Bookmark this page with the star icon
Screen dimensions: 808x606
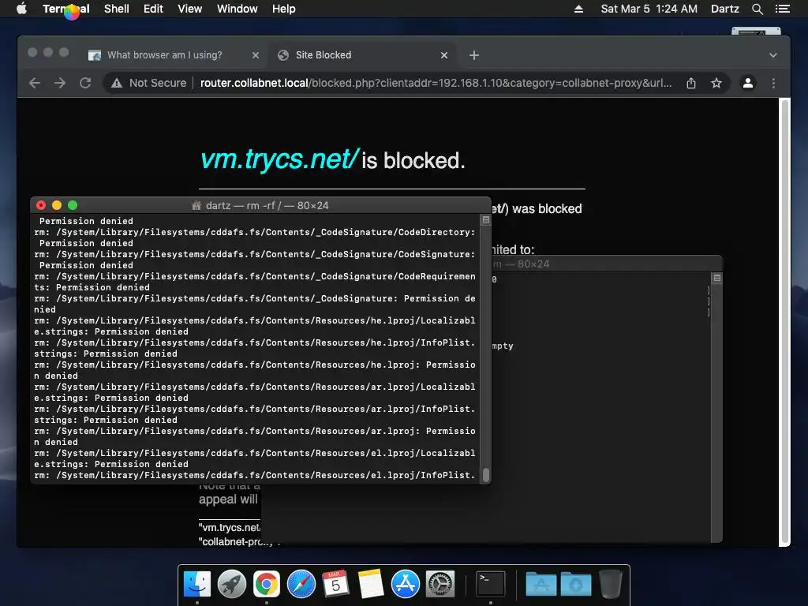click(x=716, y=83)
